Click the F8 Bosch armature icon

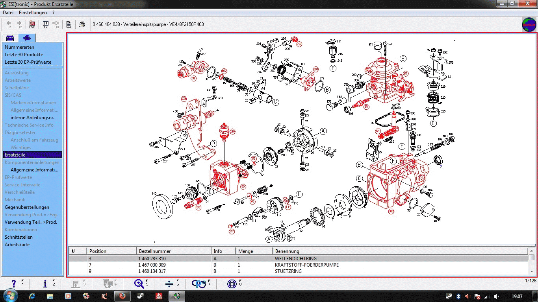click(232, 284)
